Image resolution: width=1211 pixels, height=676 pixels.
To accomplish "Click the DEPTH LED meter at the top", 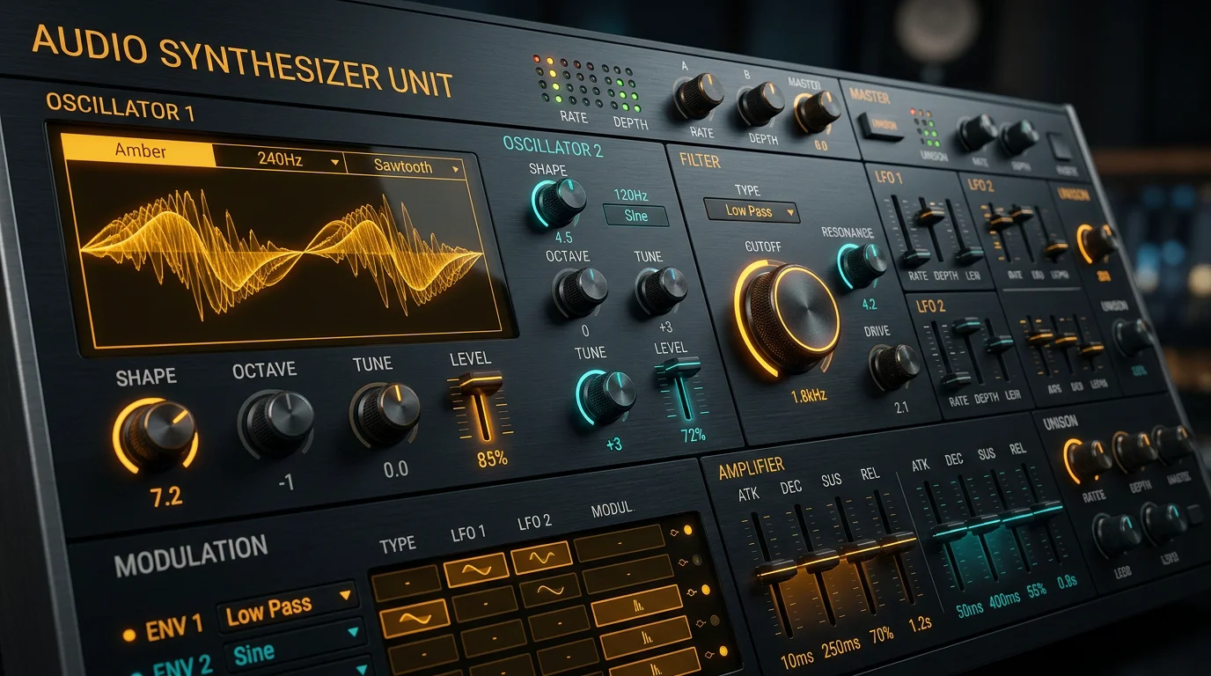I will pos(621,91).
